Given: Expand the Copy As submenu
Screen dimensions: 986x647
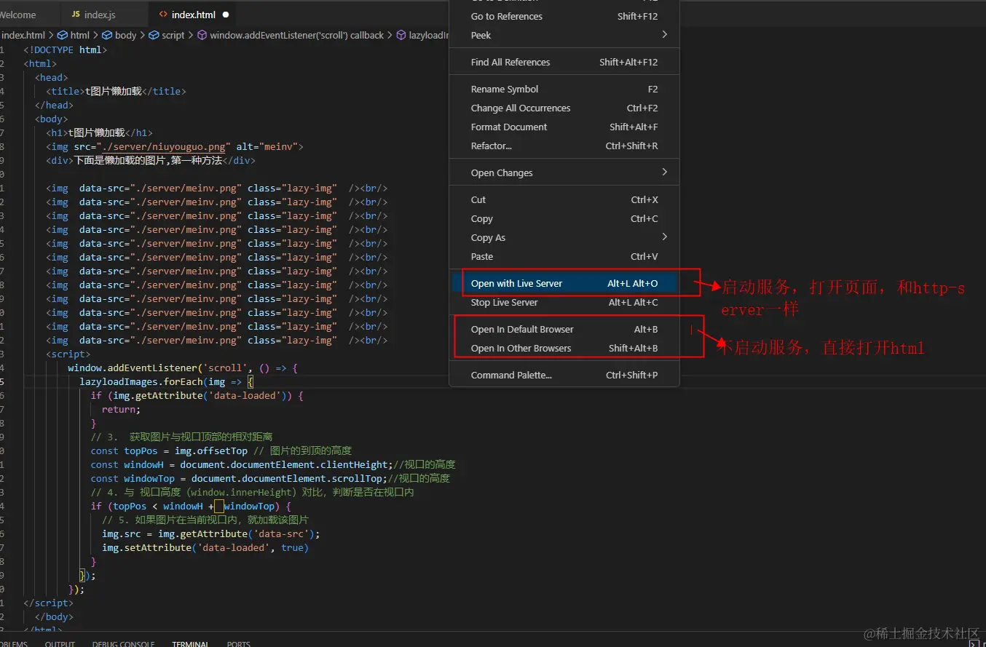Looking at the screenshot, I should (x=564, y=237).
